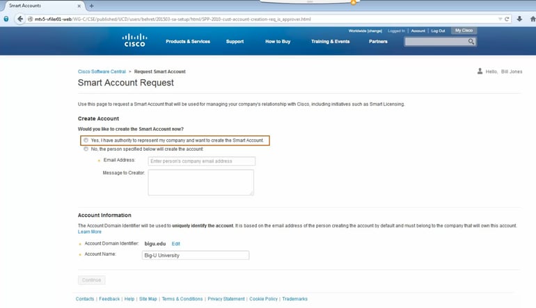
Task: Click the My Cisco button
Action: pyautogui.click(x=463, y=31)
